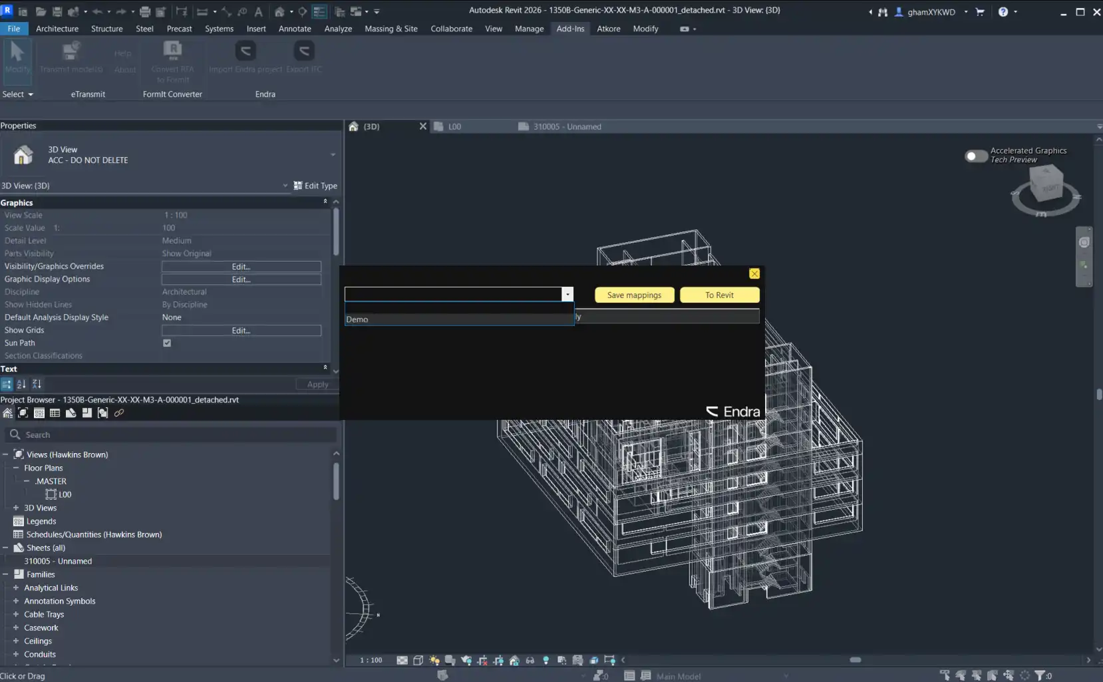
Task: Expand the 3D Views tree node
Action: 16,508
